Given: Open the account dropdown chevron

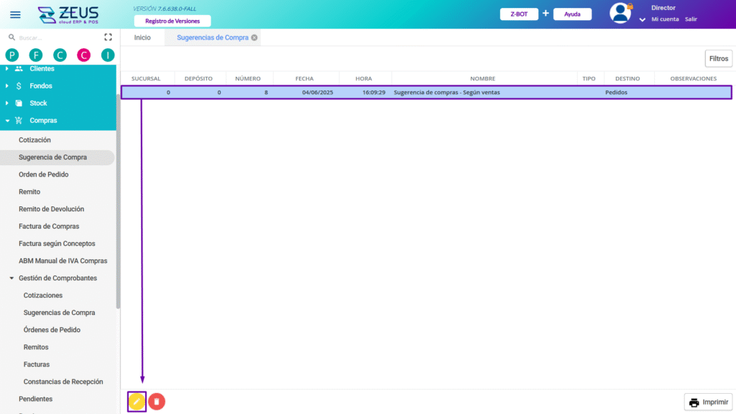Looking at the screenshot, I should 642,19.
